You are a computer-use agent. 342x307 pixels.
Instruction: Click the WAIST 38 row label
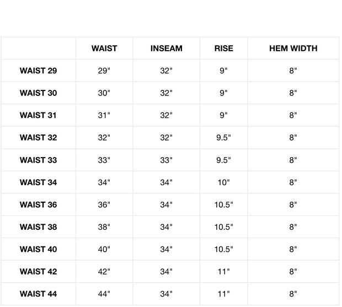point(38,227)
